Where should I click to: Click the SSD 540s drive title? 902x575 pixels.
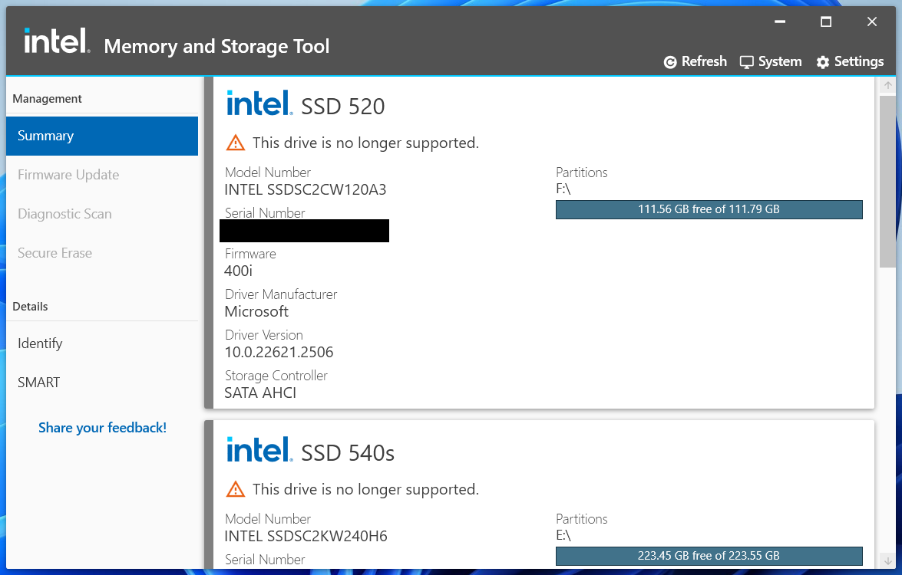point(348,453)
